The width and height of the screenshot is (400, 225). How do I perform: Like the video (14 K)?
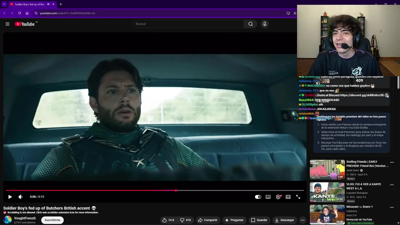pos(168,220)
